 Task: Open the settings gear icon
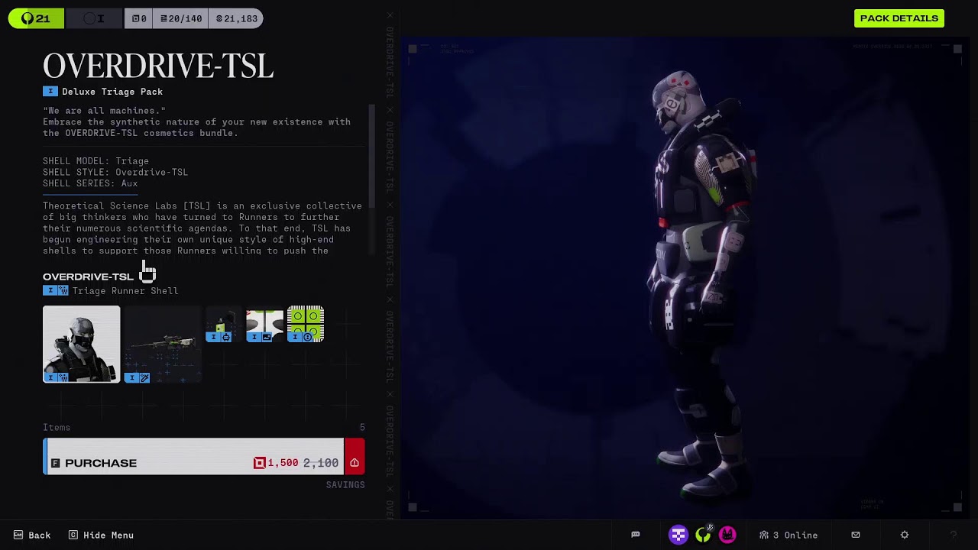[x=905, y=535]
